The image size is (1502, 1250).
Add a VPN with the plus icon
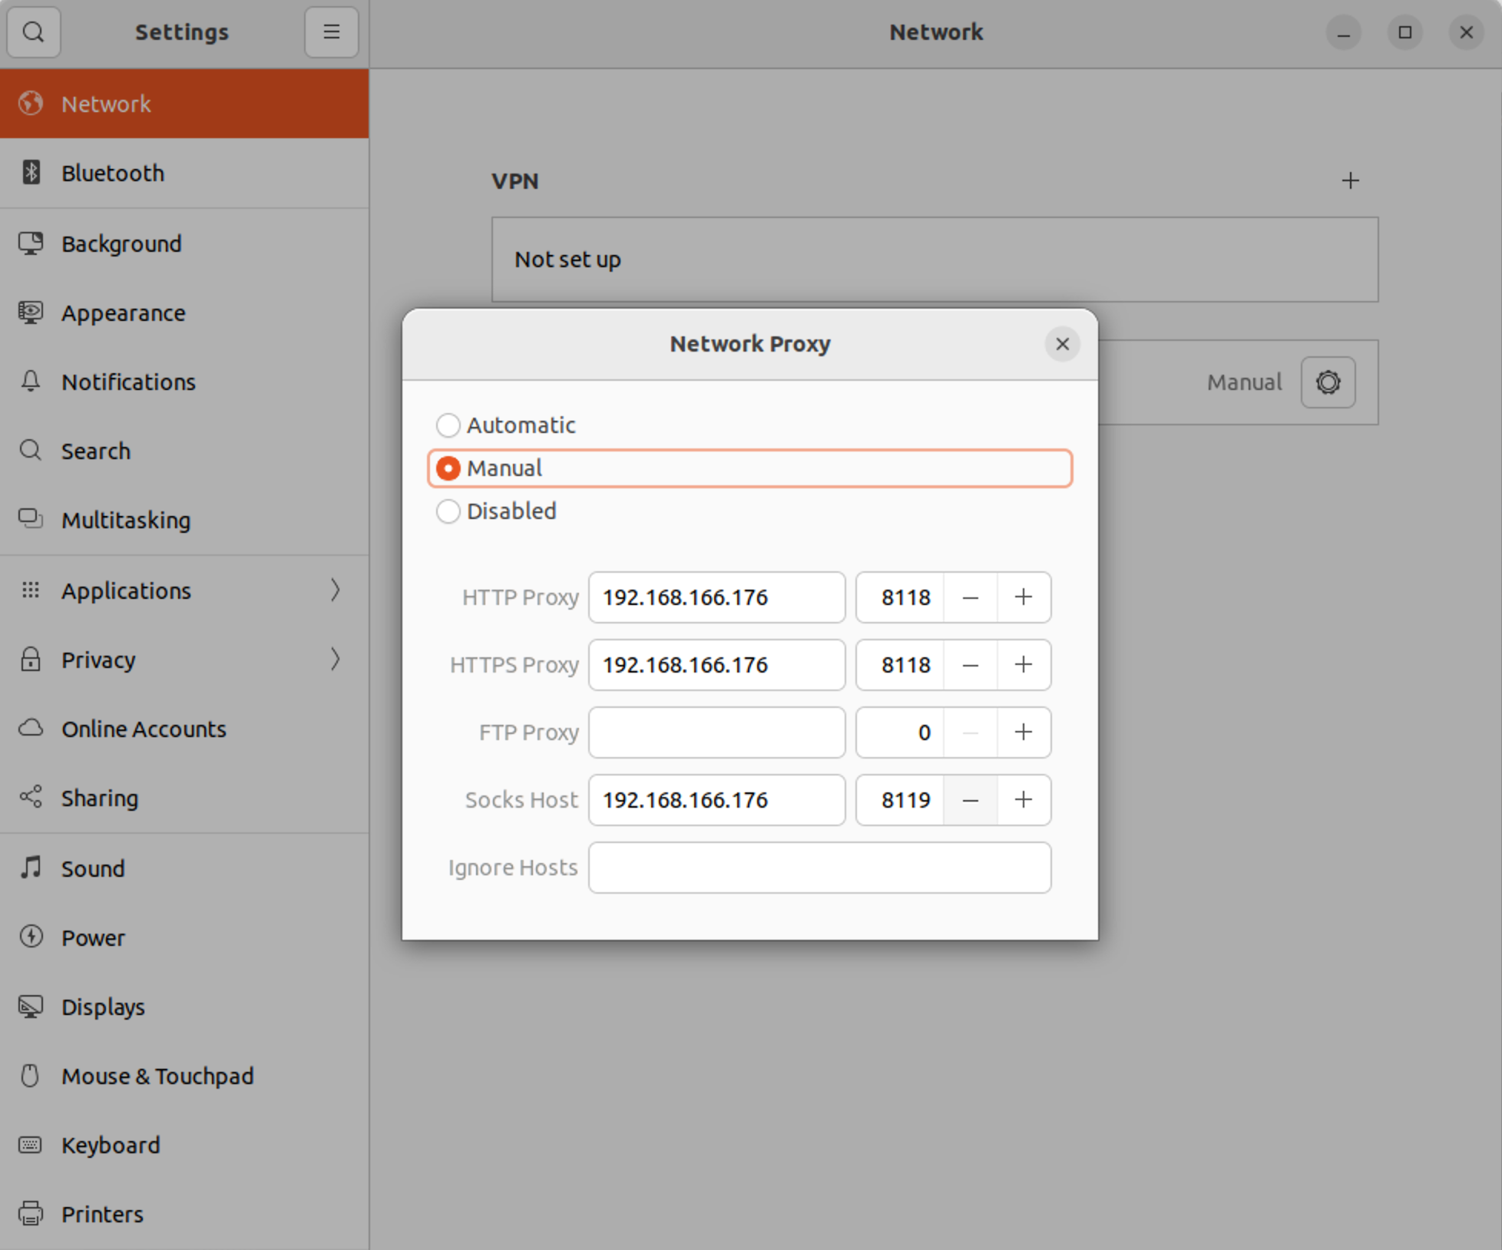tap(1350, 181)
